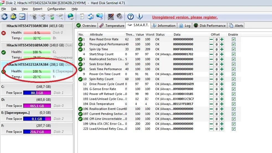Increase offset for Raw Read Error Rate

pos(222,39)
